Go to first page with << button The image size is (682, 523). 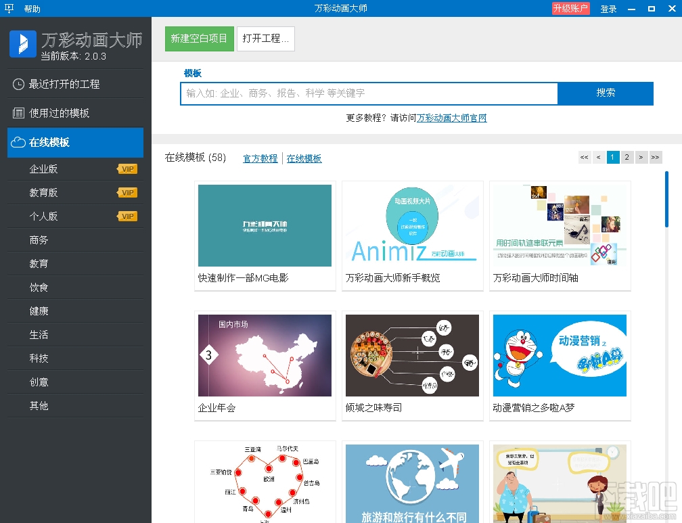584,157
